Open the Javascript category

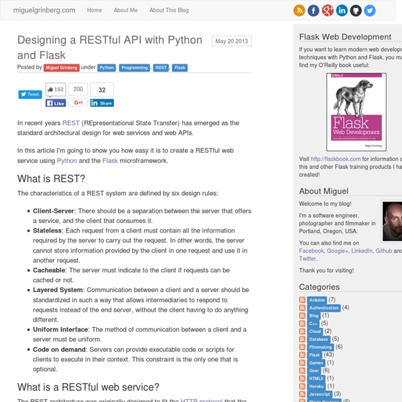point(320,395)
